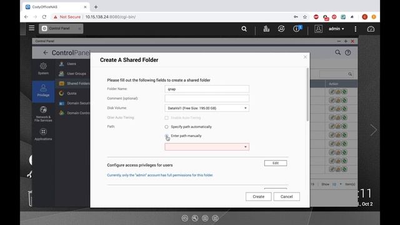Click the user profile icon beside admin
Viewport: 400px width, 225px height.
point(318,29)
